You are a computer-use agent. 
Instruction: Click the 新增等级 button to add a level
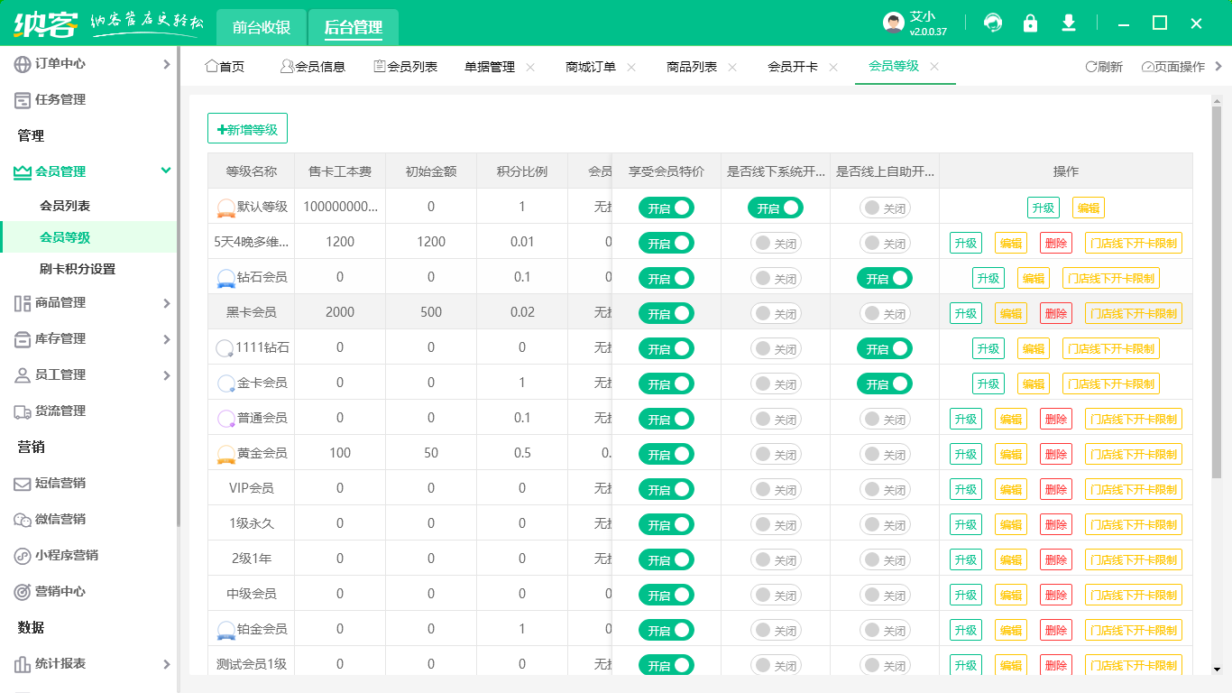coord(247,128)
